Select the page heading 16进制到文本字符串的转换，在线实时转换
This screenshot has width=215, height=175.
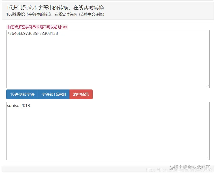(x=55, y=8)
